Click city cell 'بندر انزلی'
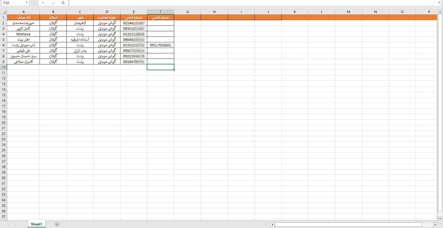Viewport: 443px width, 228px height. click(x=80, y=51)
